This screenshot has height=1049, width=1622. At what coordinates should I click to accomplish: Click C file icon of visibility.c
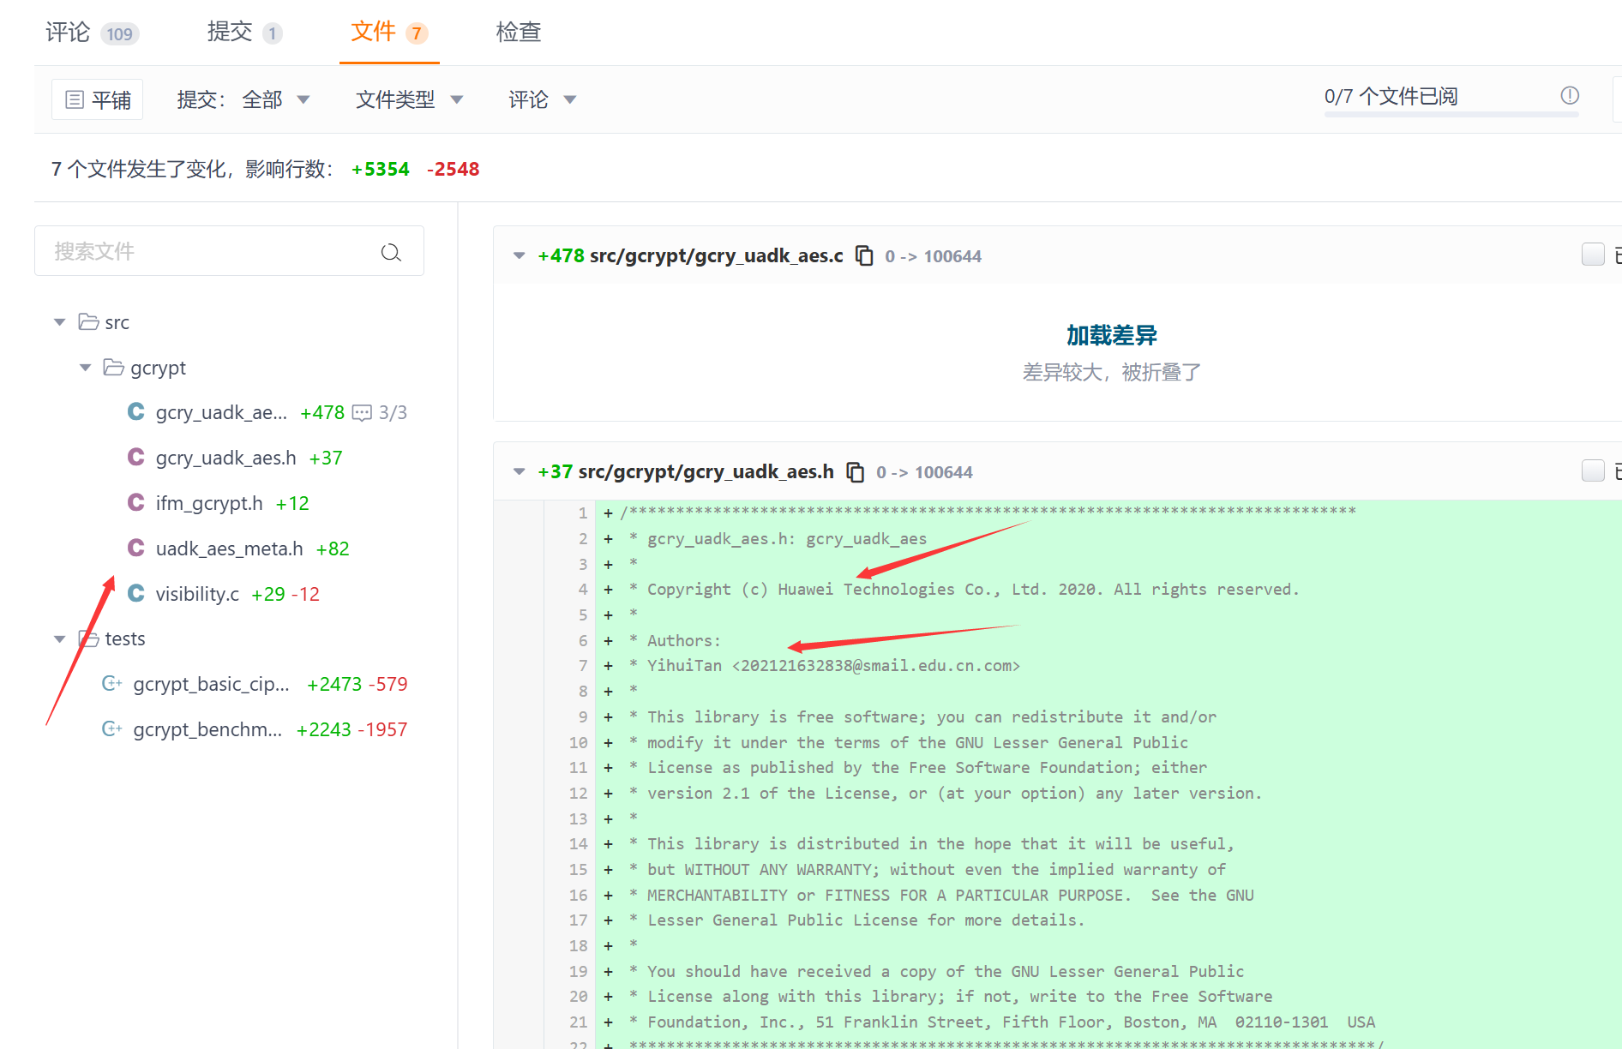[x=135, y=593]
